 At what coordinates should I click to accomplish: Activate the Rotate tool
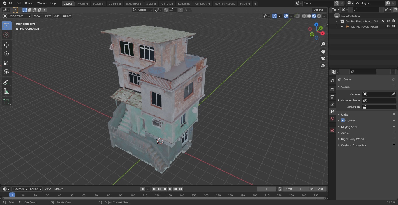6,54
